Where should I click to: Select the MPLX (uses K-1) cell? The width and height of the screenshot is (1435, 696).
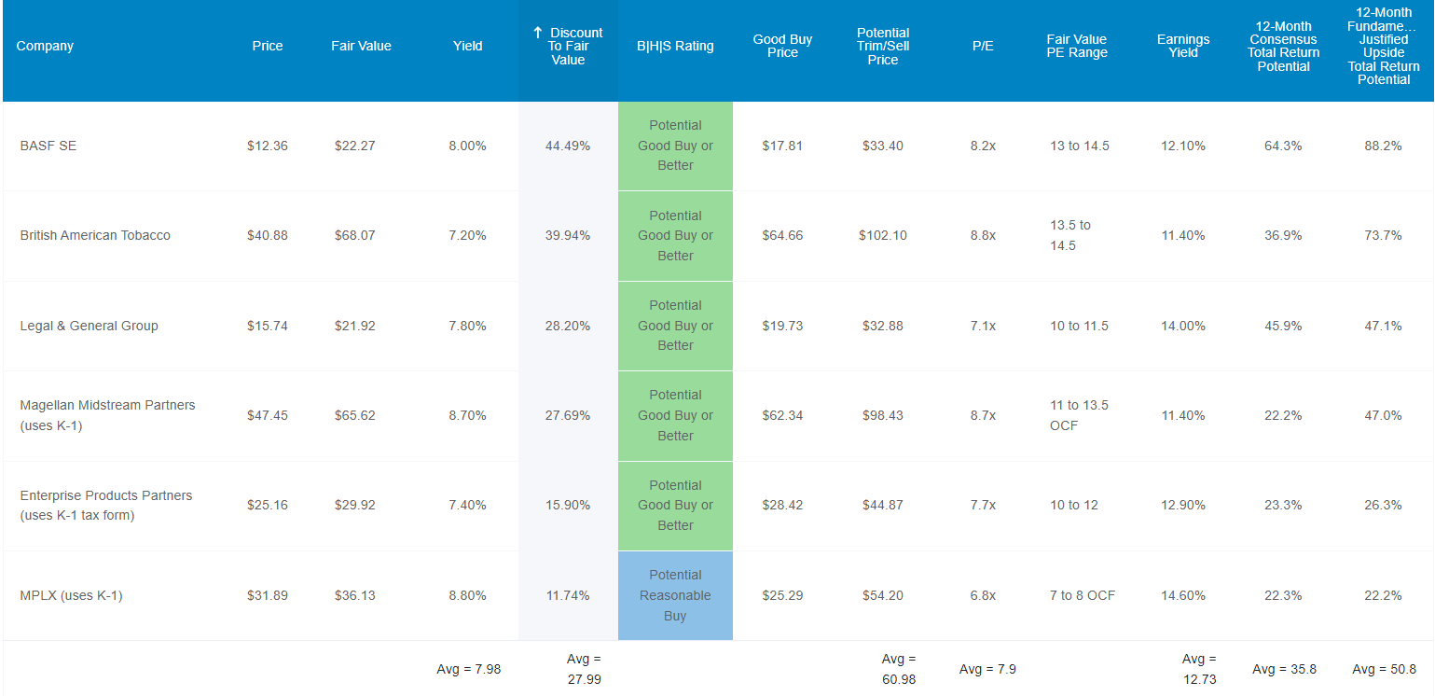click(71, 595)
